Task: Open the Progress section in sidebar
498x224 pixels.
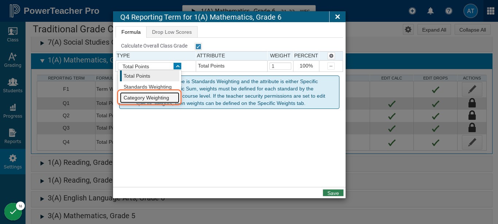Action: click(13, 111)
